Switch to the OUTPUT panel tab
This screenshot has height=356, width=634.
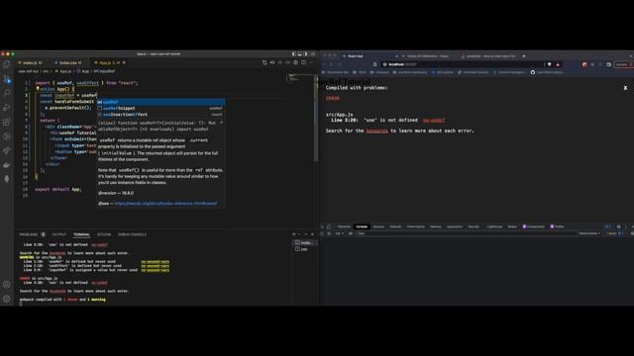59,234
